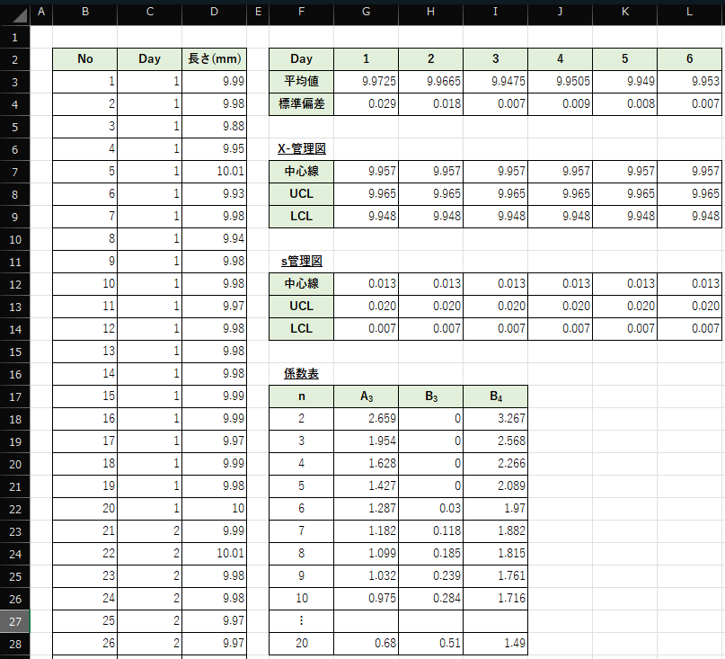Click the row 2 header
Viewport: 725px width, 659px height.
point(15,59)
